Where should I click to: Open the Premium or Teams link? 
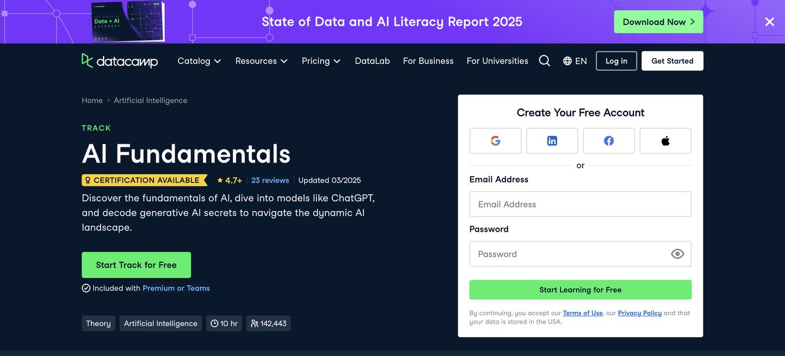(176, 288)
